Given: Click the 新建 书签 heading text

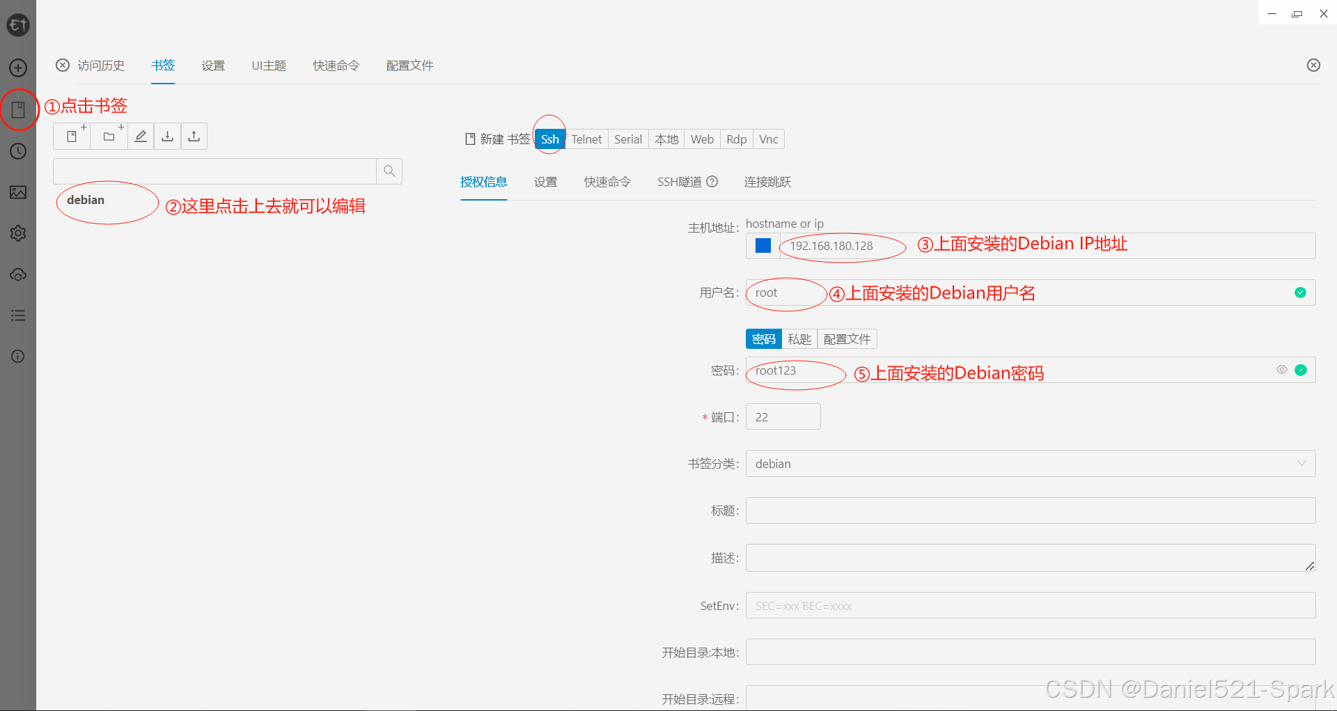Looking at the screenshot, I should (505, 139).
